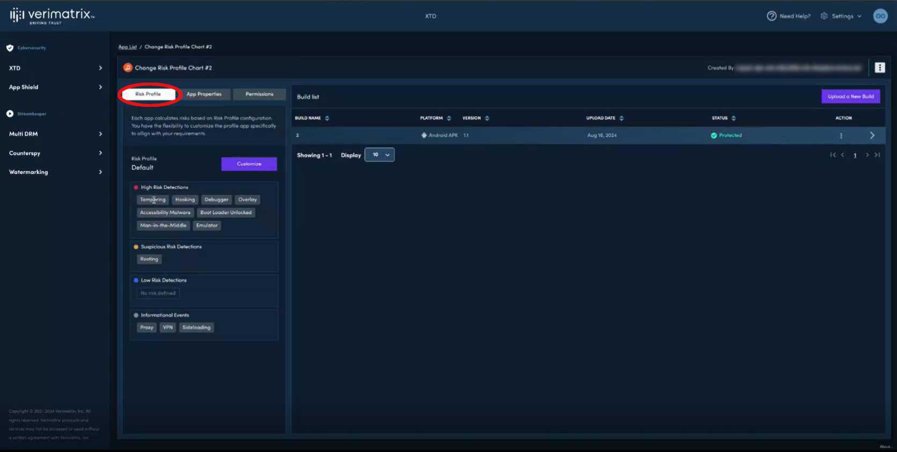897x452 pixels.
Task: Click the Proxy informational tag
Action: [x=147, y=327]
